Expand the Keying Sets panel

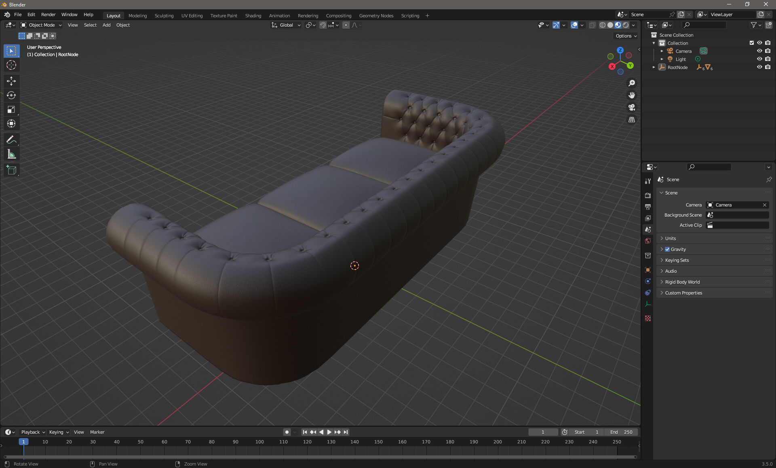click(x=714, y=260)
